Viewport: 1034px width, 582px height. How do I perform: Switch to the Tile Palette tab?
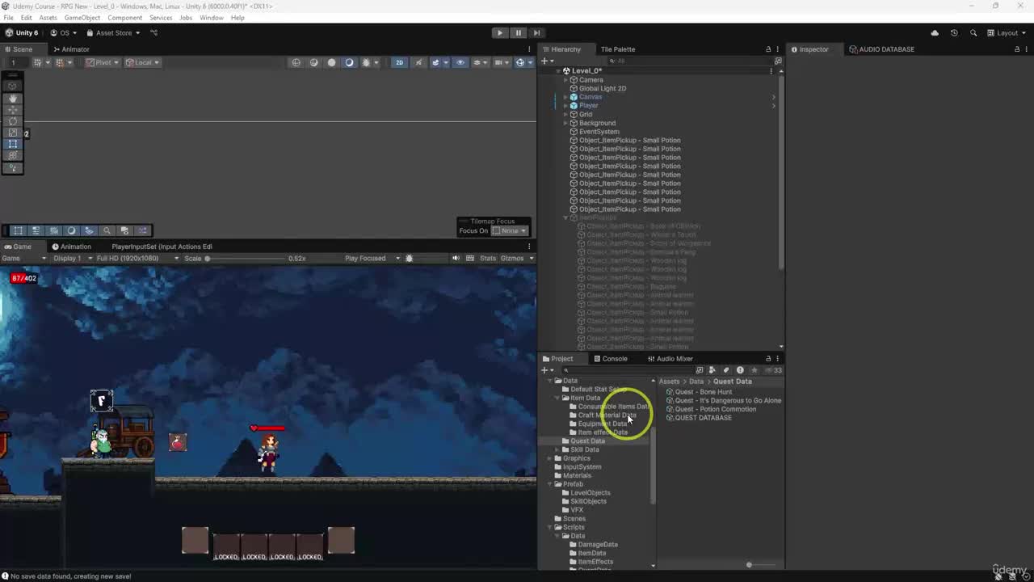pyautogui.click(x=618, y=49)
